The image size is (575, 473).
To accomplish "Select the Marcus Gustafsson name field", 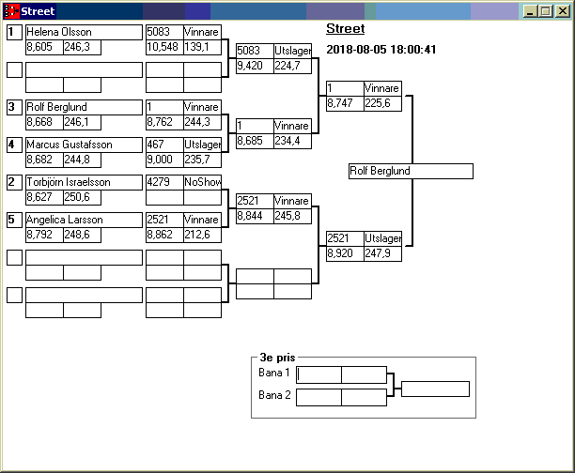I will [83, 145].
